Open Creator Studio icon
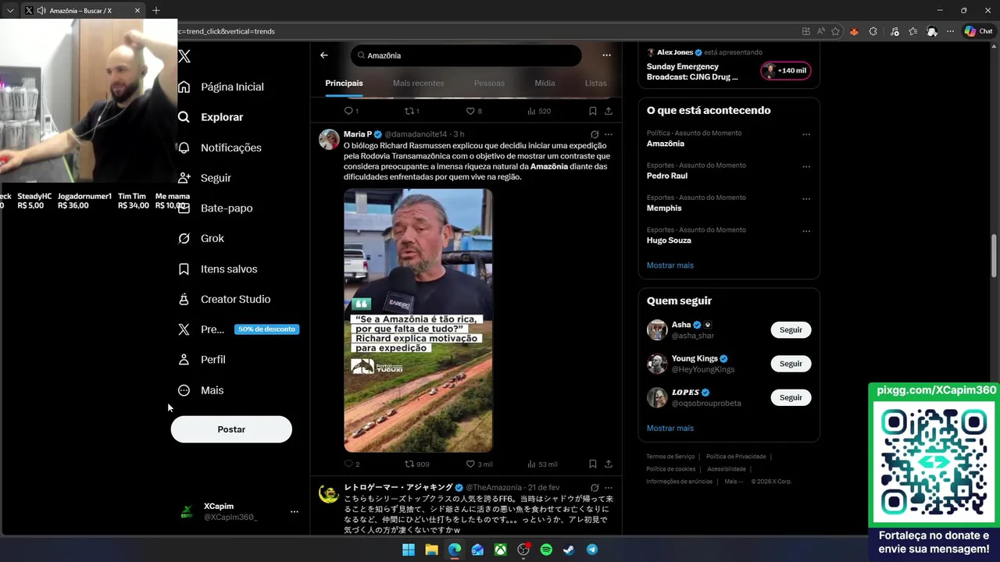Screen dimensions: 1000x562 [184, 299]
